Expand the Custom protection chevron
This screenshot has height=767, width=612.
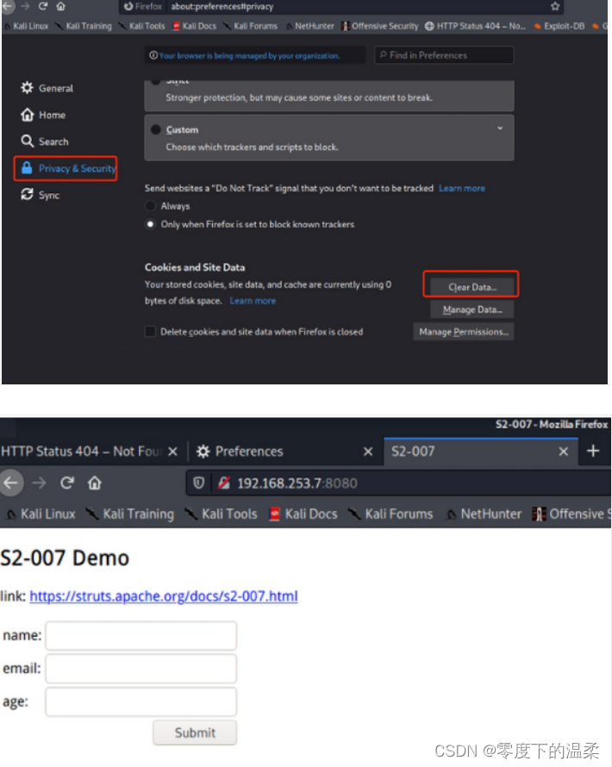[x=500, y=128]
